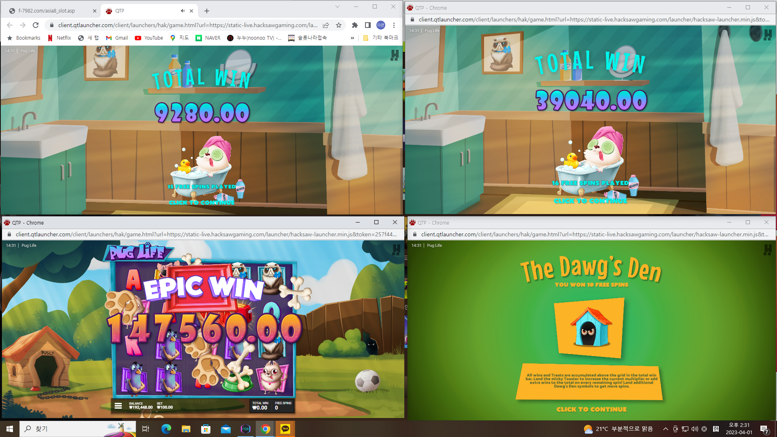The height and width of the screenshot is (437, 777).
Task: Expand the 기타 북마크 folder
Action: 380,38
